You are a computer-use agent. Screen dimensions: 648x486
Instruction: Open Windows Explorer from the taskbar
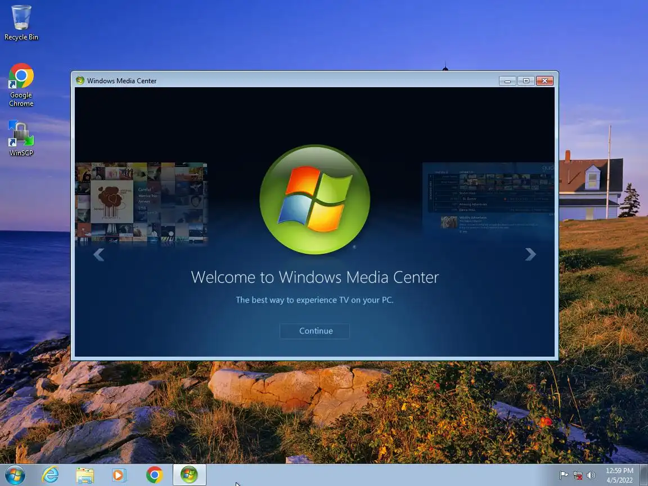point(85,475)
